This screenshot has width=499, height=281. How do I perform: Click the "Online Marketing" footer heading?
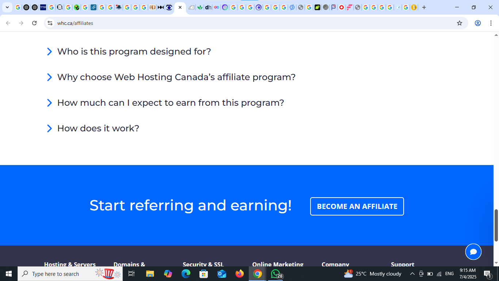(x=278, y=264)
